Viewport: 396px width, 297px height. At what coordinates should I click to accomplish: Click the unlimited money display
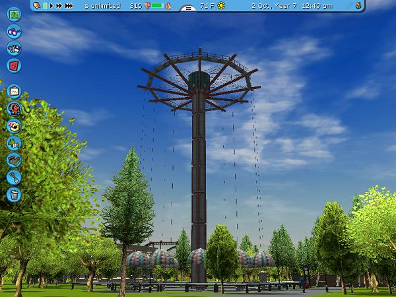(103, 5)
